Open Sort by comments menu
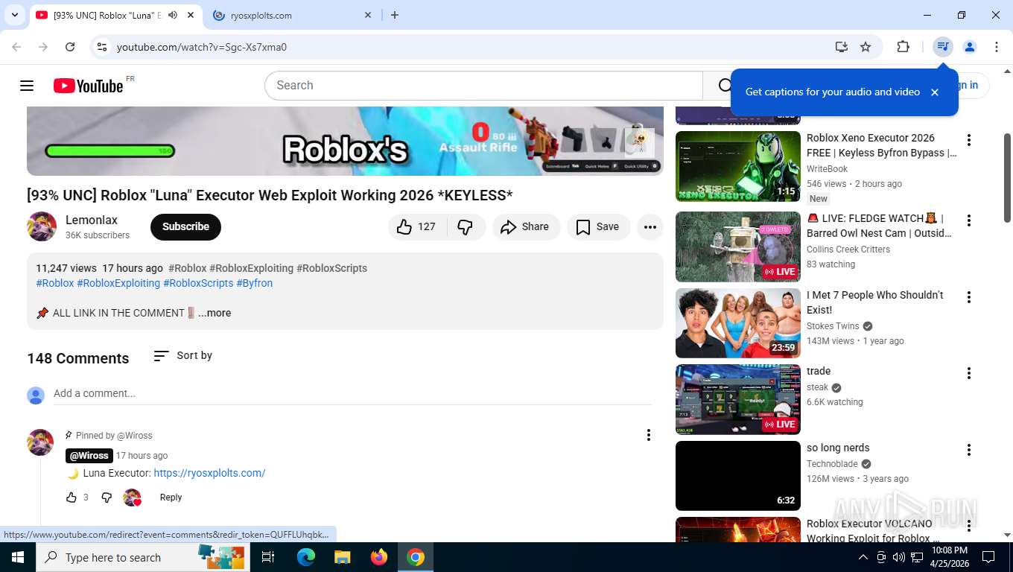Screen dimensions: 1013x572 click(182, 356)
